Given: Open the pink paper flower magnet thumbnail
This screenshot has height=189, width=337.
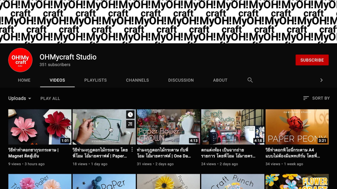Looking at the screenshot, I should tap(40, 127).
